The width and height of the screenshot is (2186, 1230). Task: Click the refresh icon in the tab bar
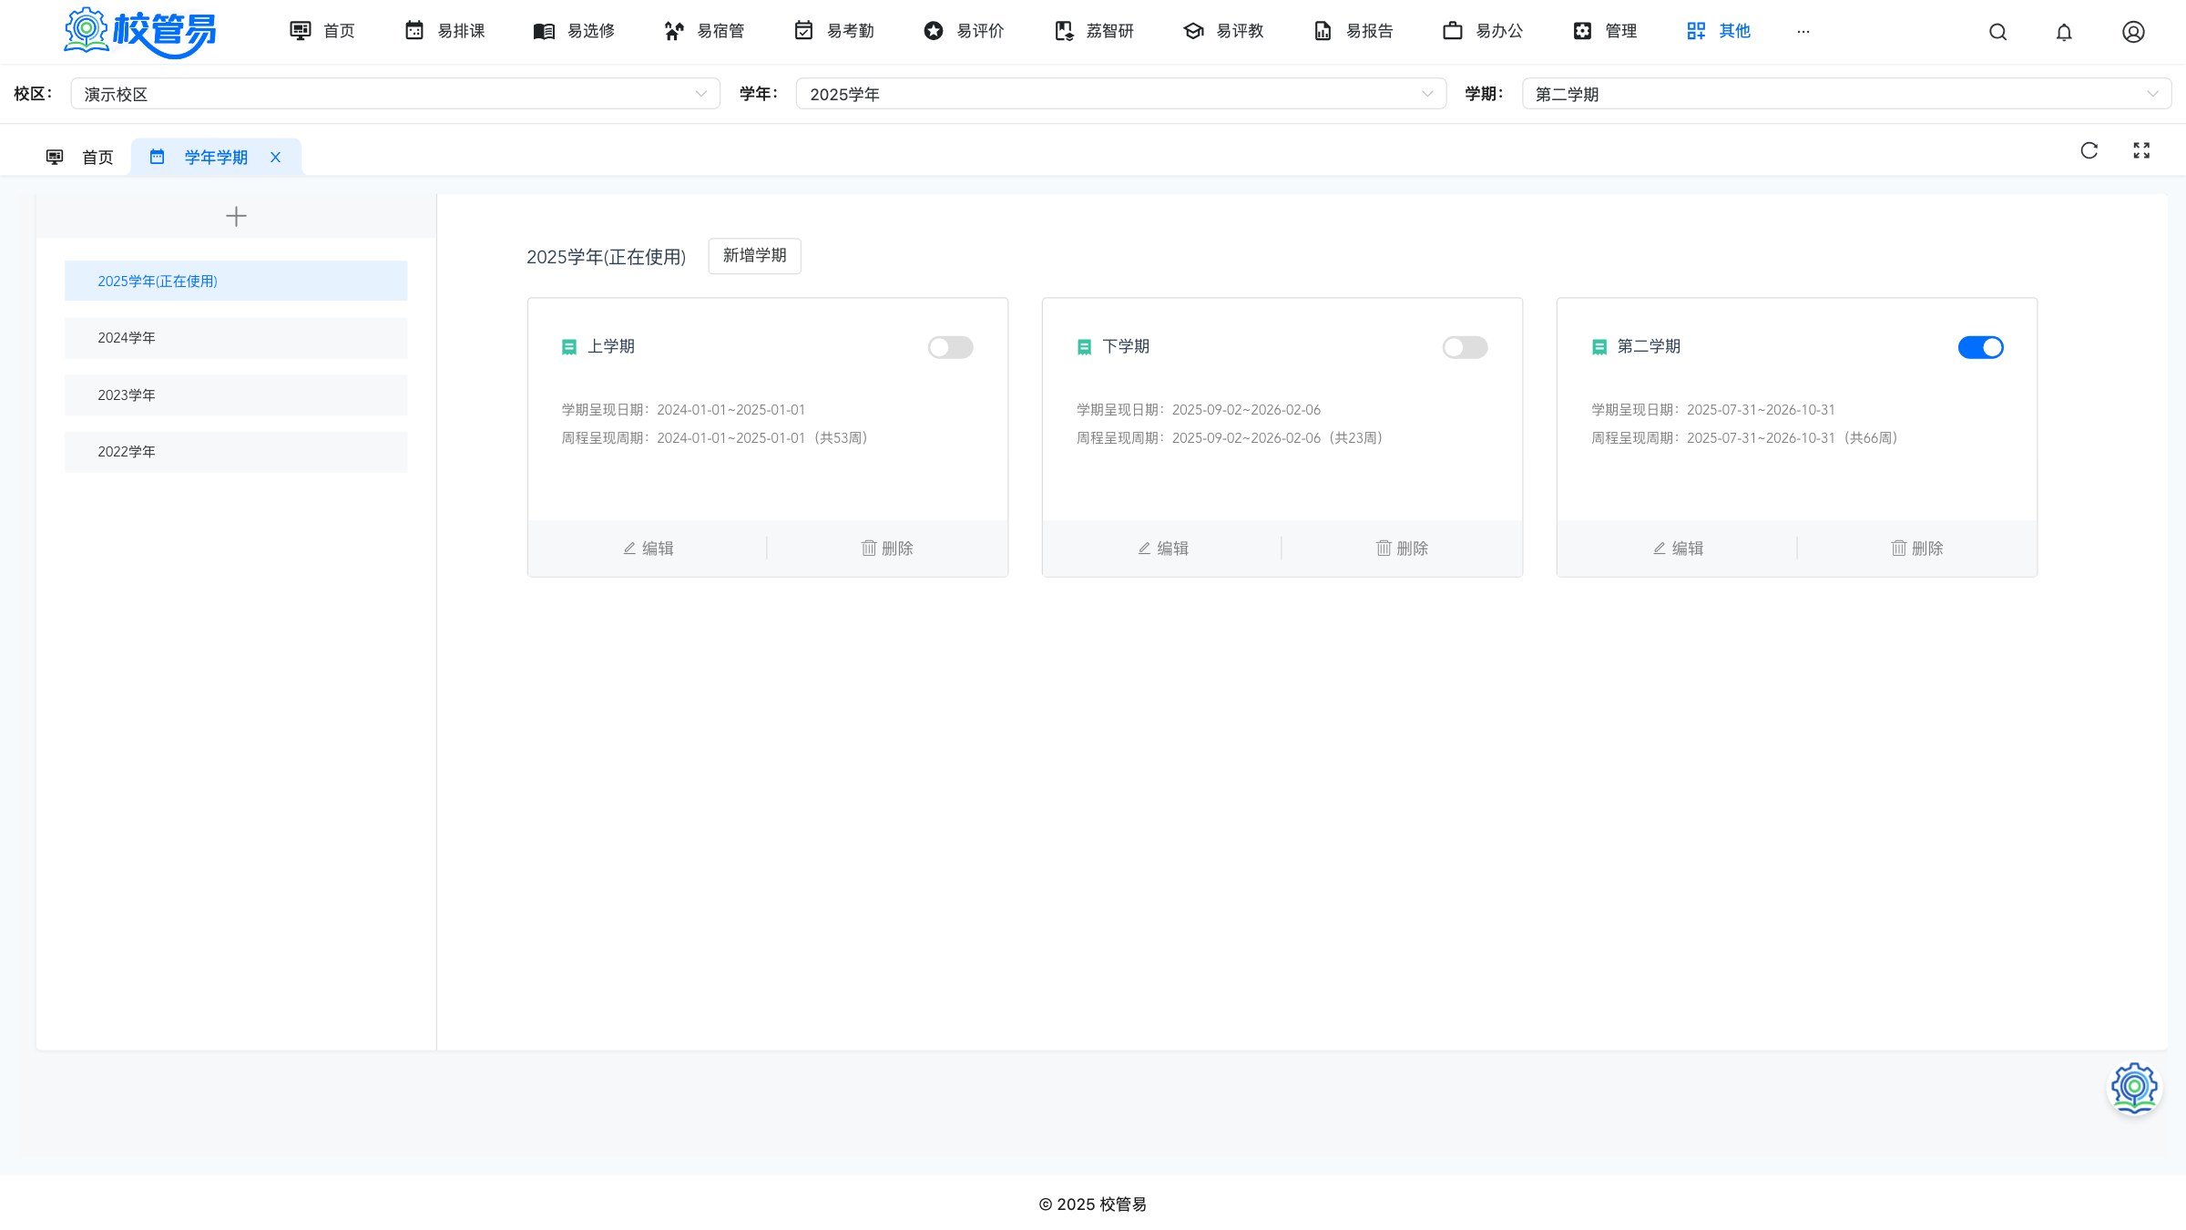coord(2089,150)
